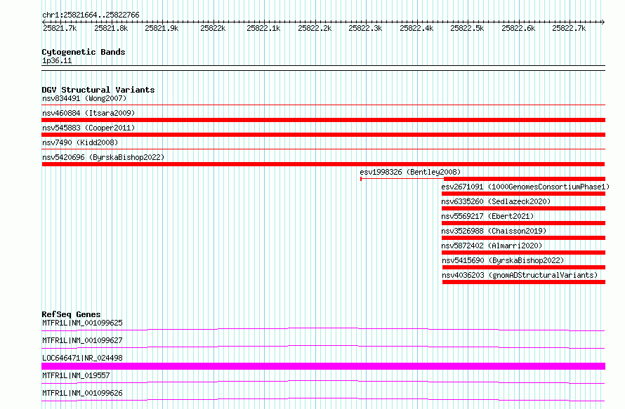Click the red bar under nsv545883
Image resolution: width=625 pixels, height=409 pixels.
(323, 135)
